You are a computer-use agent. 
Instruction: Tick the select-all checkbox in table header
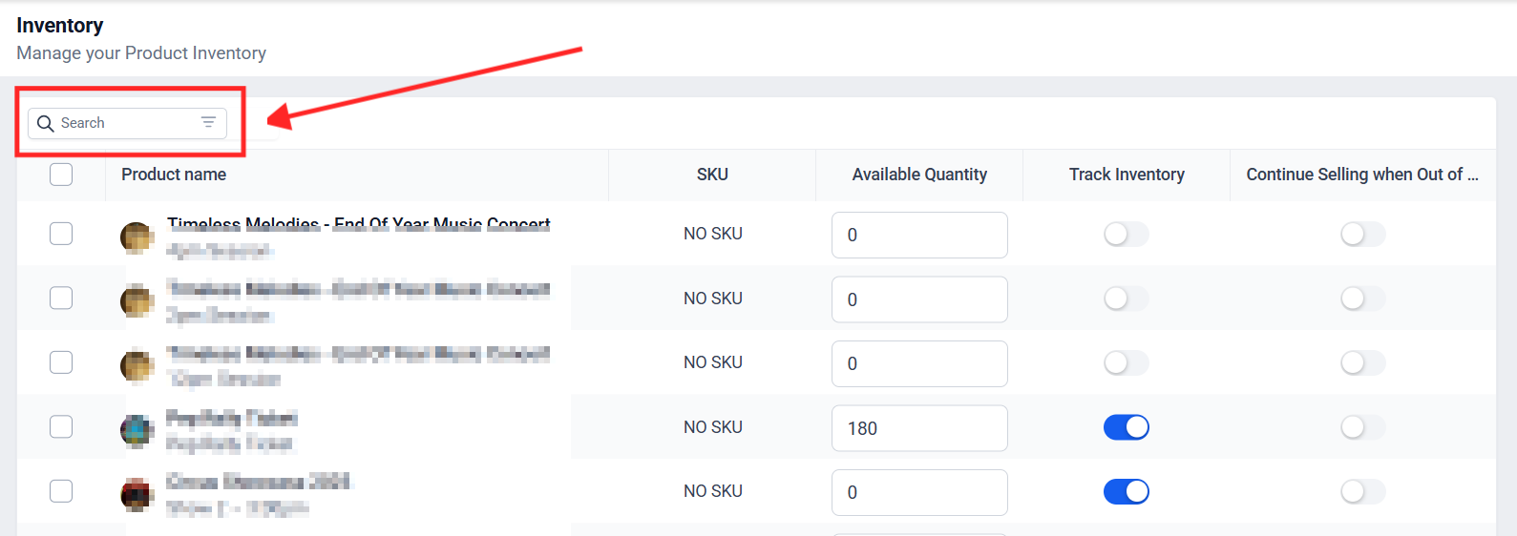pyautogui.click(x=61, y=175)
